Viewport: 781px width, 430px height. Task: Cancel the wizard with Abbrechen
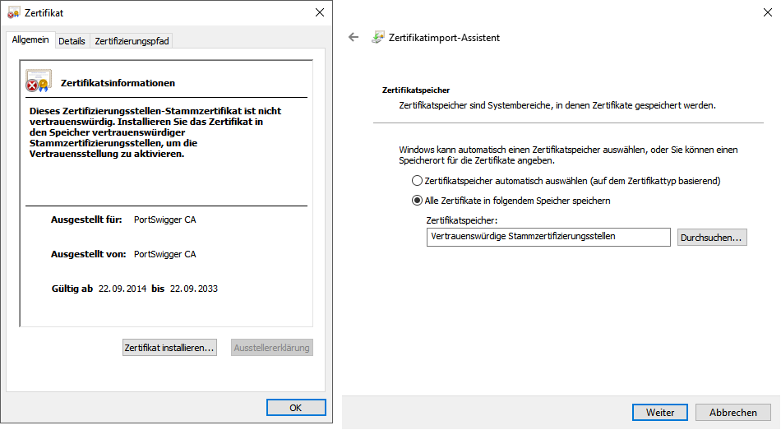(732, 413)
